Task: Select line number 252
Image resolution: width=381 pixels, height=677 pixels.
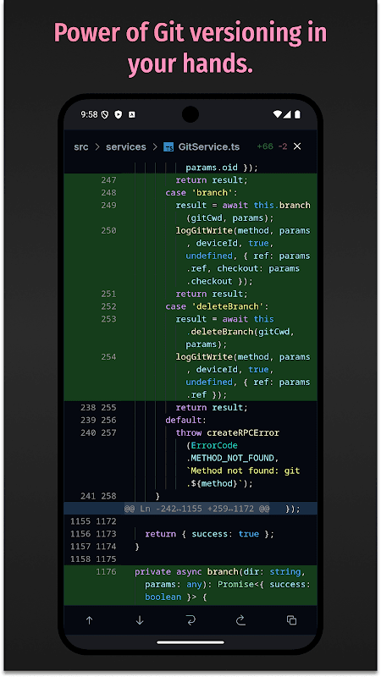Action: 108,306
